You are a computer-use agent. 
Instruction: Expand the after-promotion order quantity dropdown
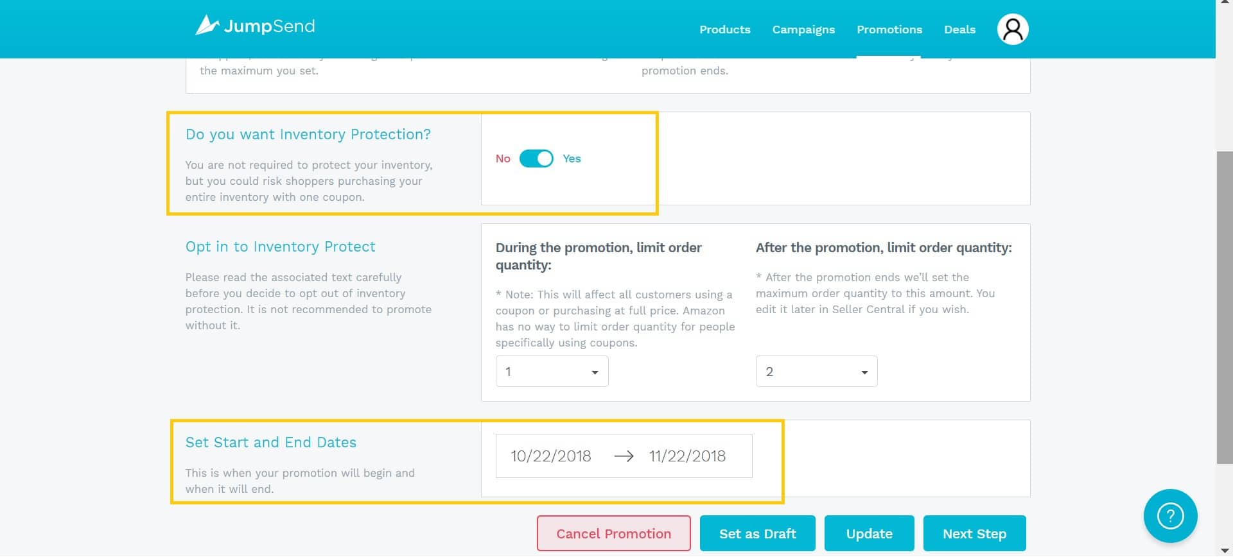tap(816, 372)
